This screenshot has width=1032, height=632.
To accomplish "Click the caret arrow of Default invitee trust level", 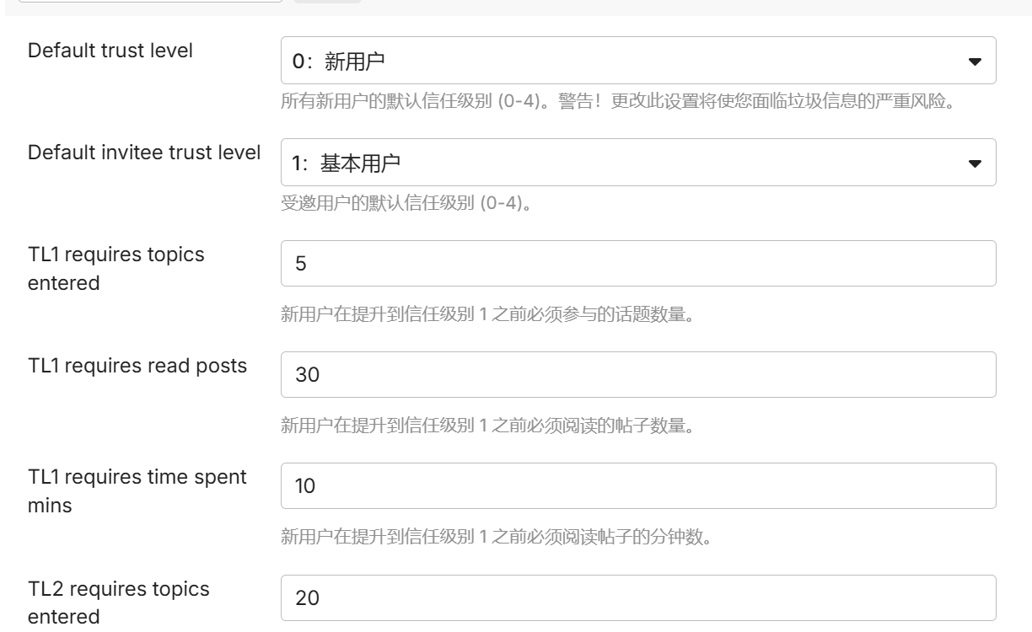I will point(975,163).
